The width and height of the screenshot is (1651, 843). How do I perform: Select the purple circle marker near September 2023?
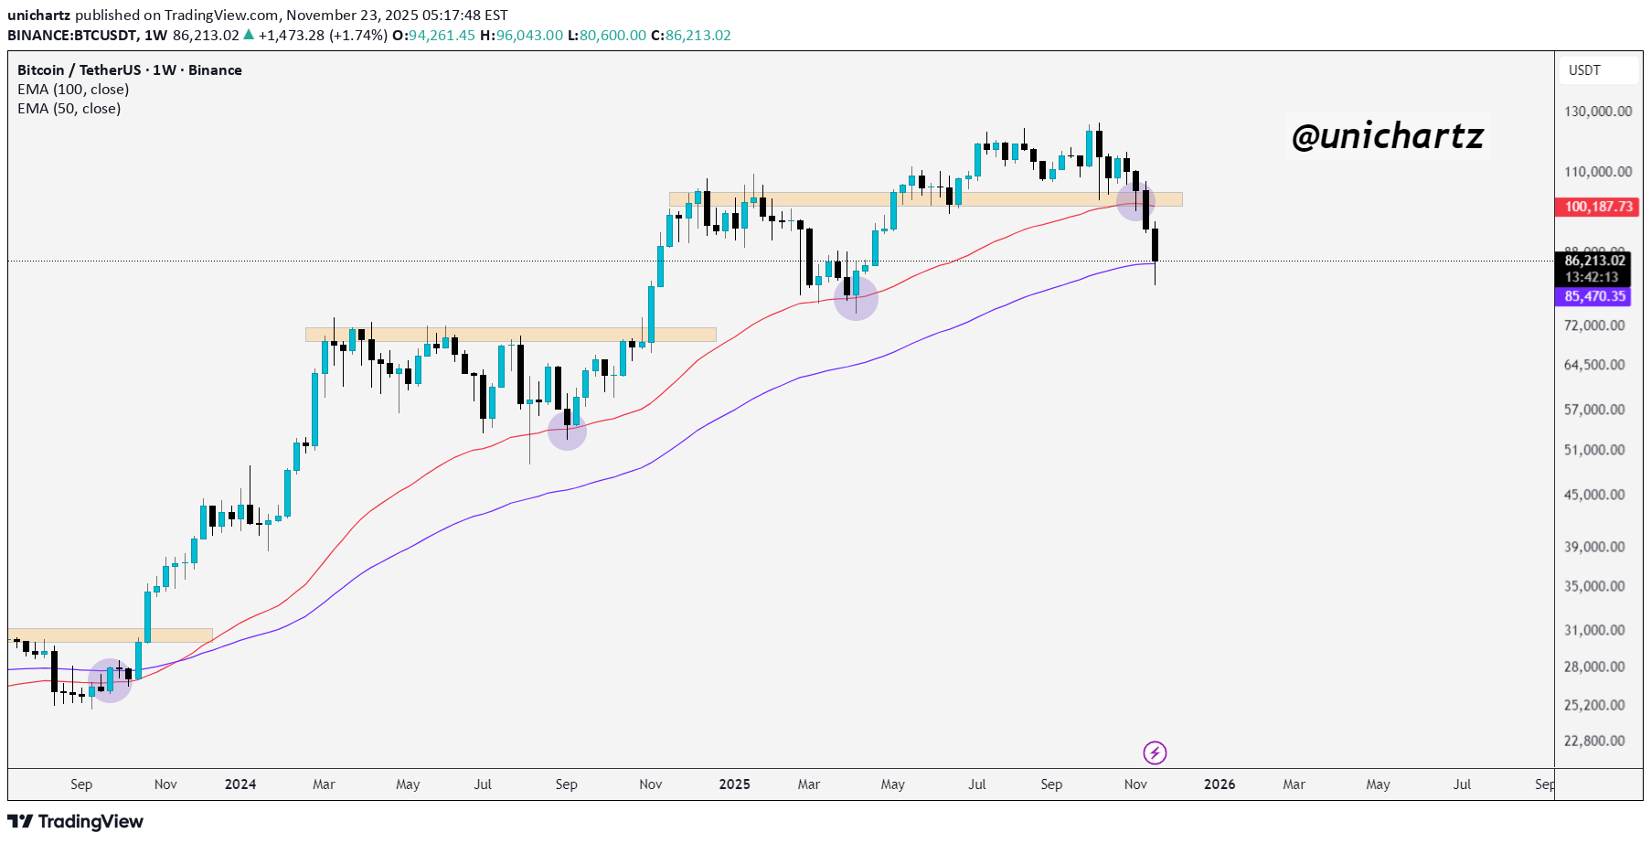(110, 680)
